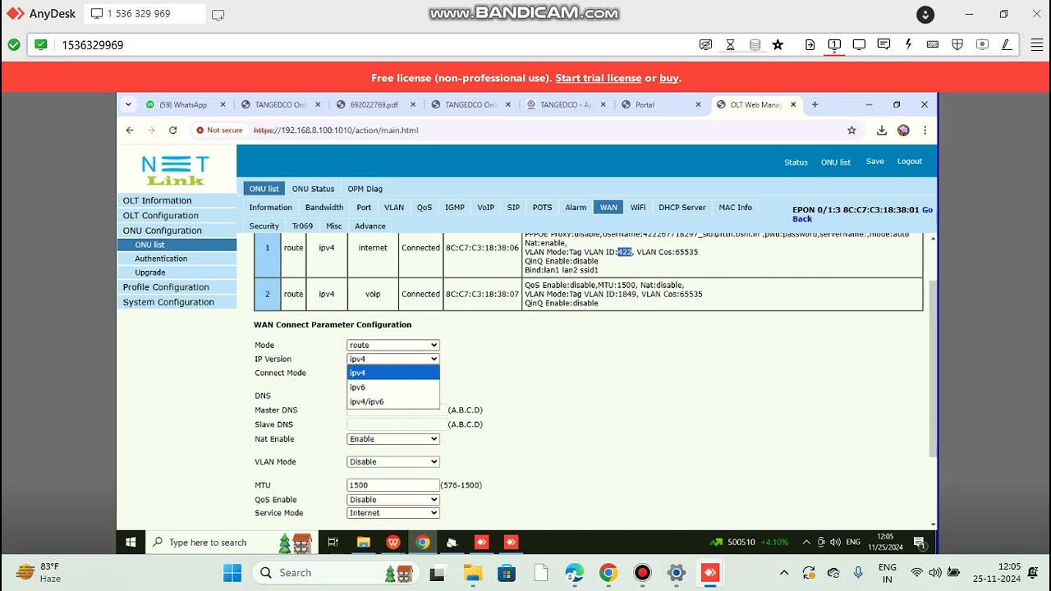Open Chrome downloads icon
The height and width of the screenshot is (591, 1051).
[x=881, y=130]
